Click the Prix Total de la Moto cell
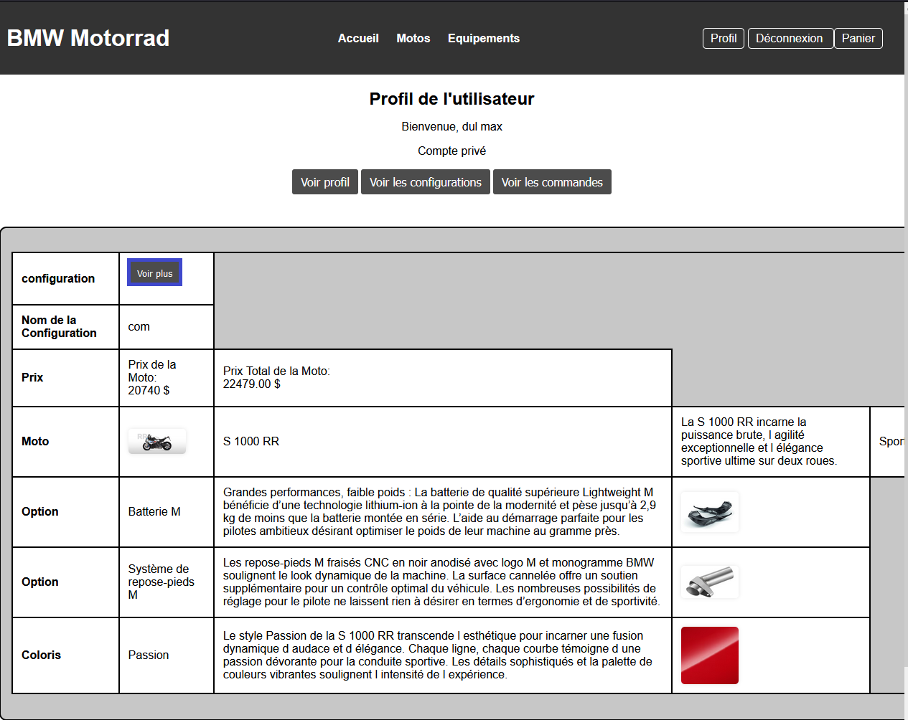This screenshot has height=720, width=908. tap(276, 377)
